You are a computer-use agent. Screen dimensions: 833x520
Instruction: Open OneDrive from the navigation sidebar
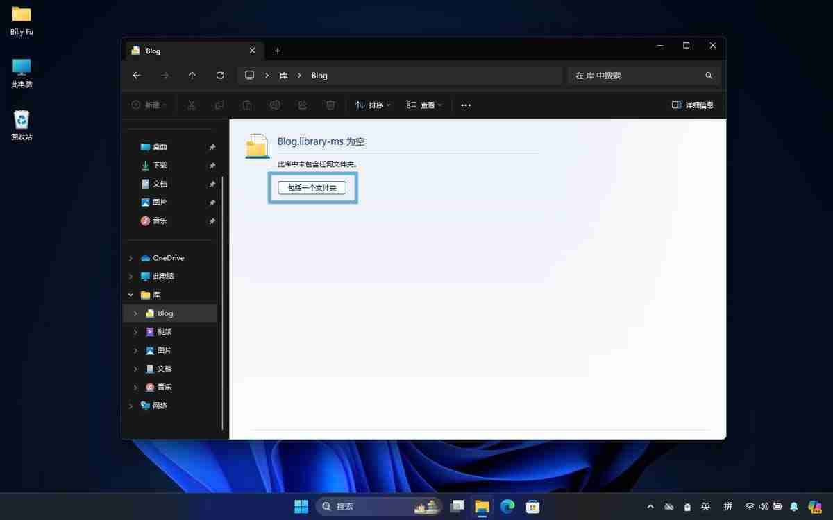169,257
